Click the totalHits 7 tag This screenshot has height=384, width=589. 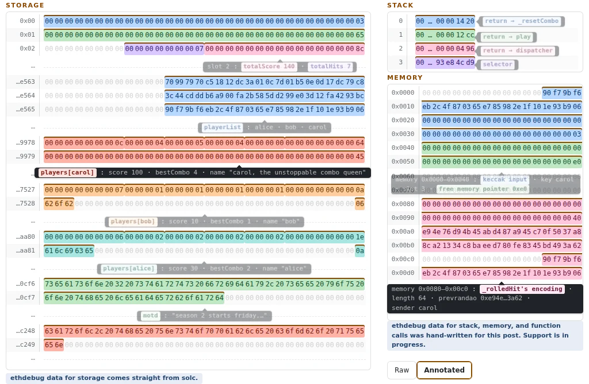click(x=330, y=67)
